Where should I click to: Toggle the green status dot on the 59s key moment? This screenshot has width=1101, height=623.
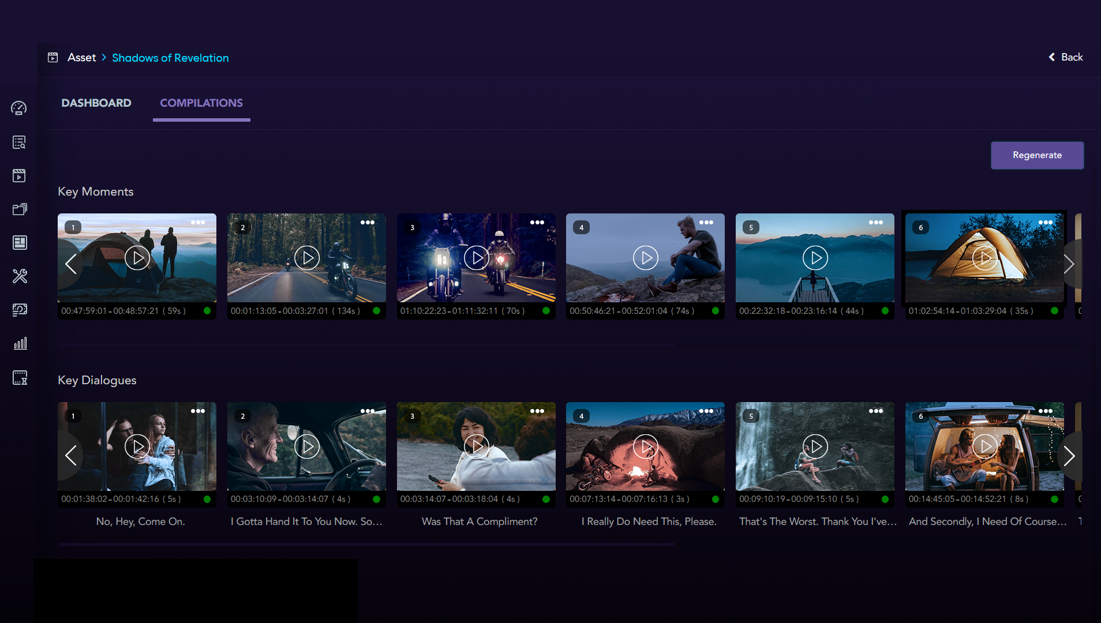(x=207, y=311)
